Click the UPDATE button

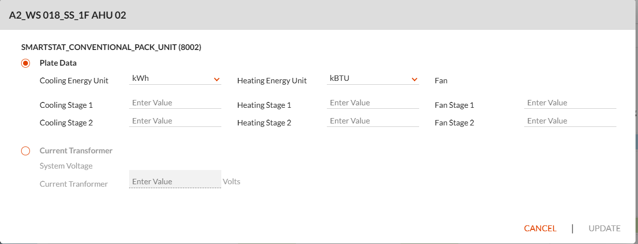click(x=605, y=228)
